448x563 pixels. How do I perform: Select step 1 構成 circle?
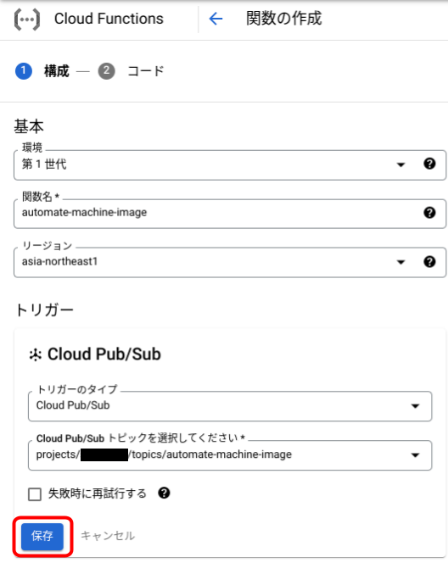24,70
